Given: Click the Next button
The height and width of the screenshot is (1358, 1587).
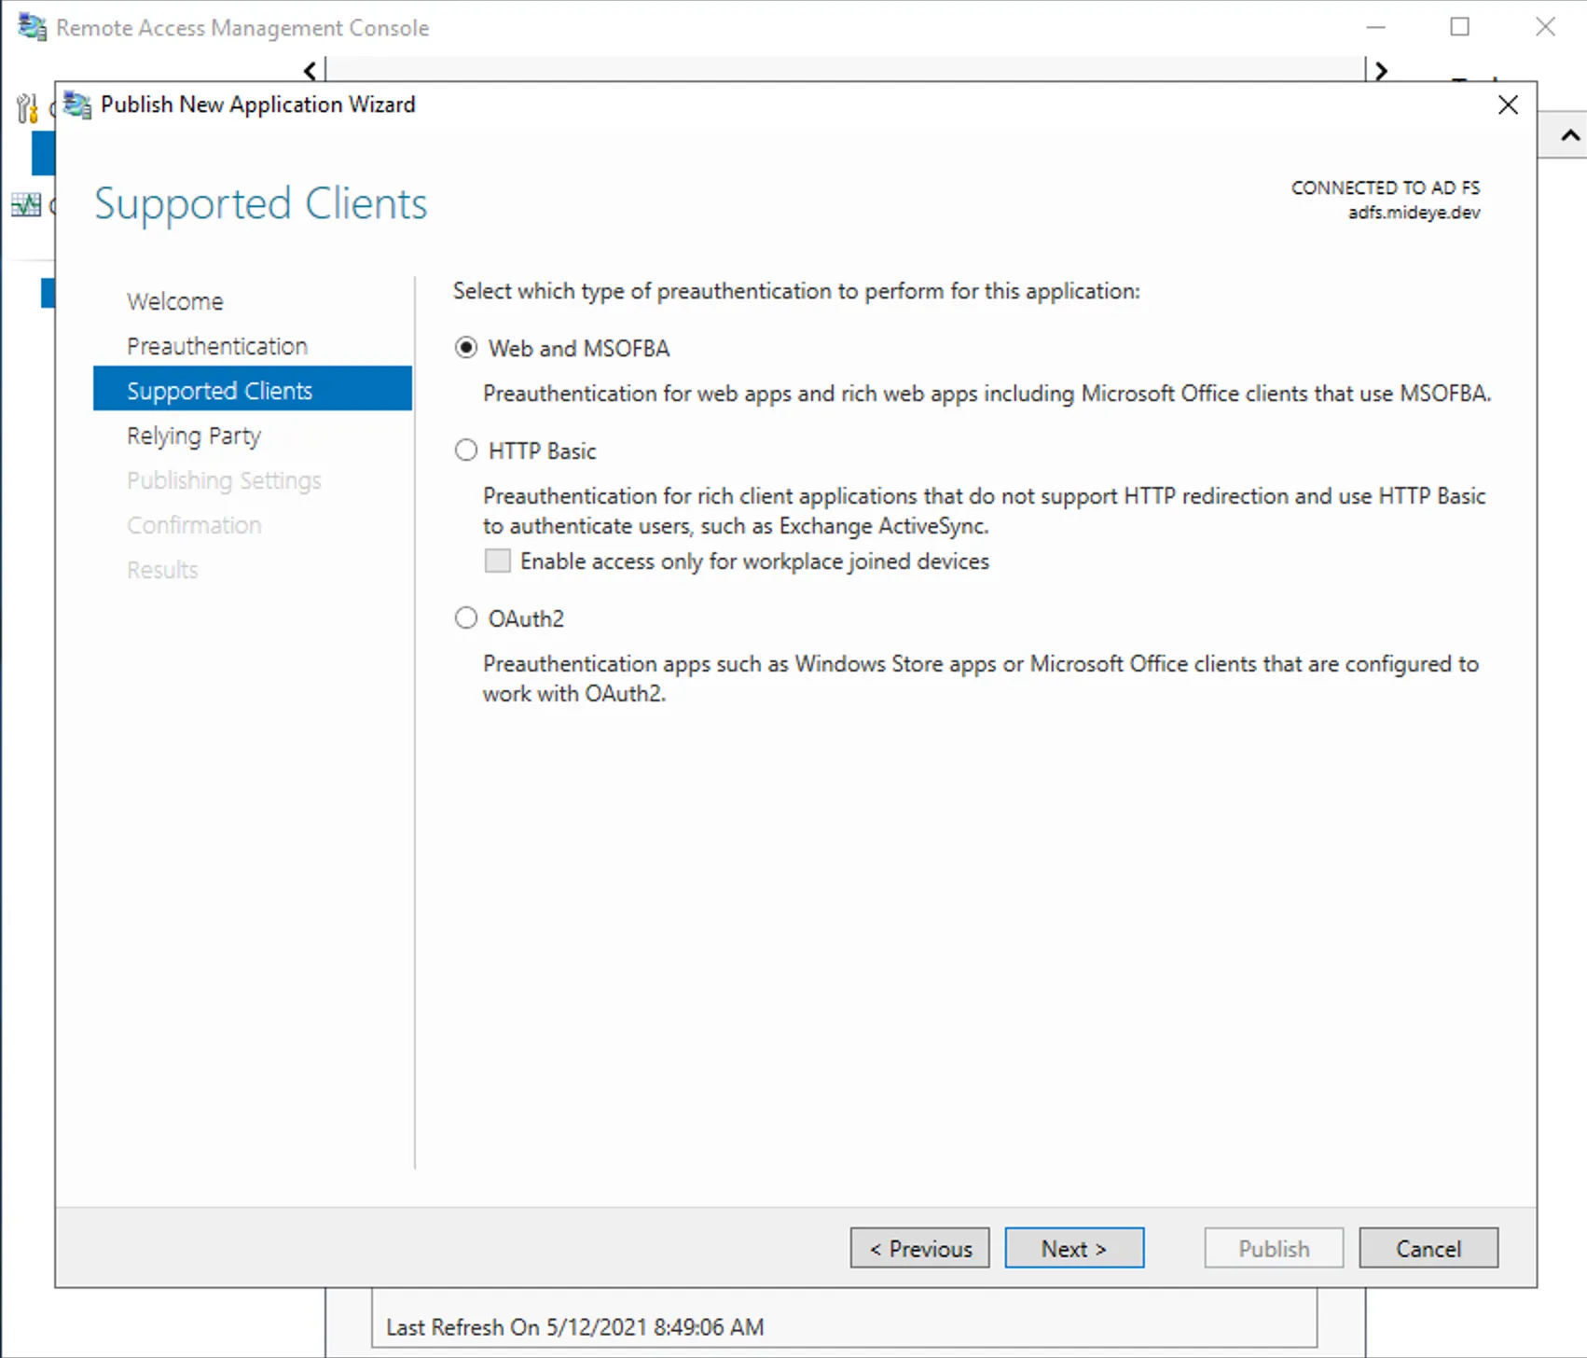Looking at the screenshot, I should (1074, 1247).
